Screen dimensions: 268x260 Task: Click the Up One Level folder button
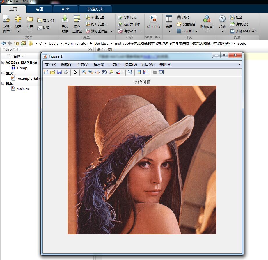click(x=17, y=43)
